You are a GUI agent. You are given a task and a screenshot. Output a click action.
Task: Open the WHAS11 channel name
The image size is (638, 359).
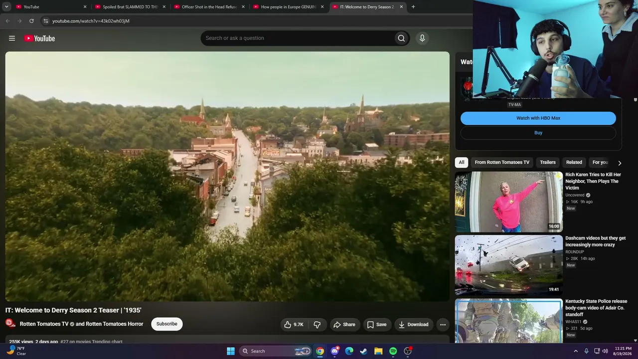coord(573,322)
